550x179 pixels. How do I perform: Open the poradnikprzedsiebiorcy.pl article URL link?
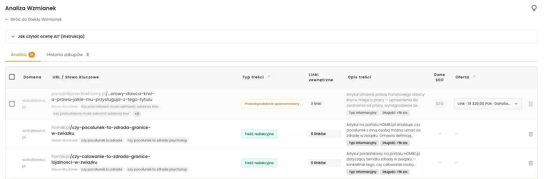click(x=103, y=96)
